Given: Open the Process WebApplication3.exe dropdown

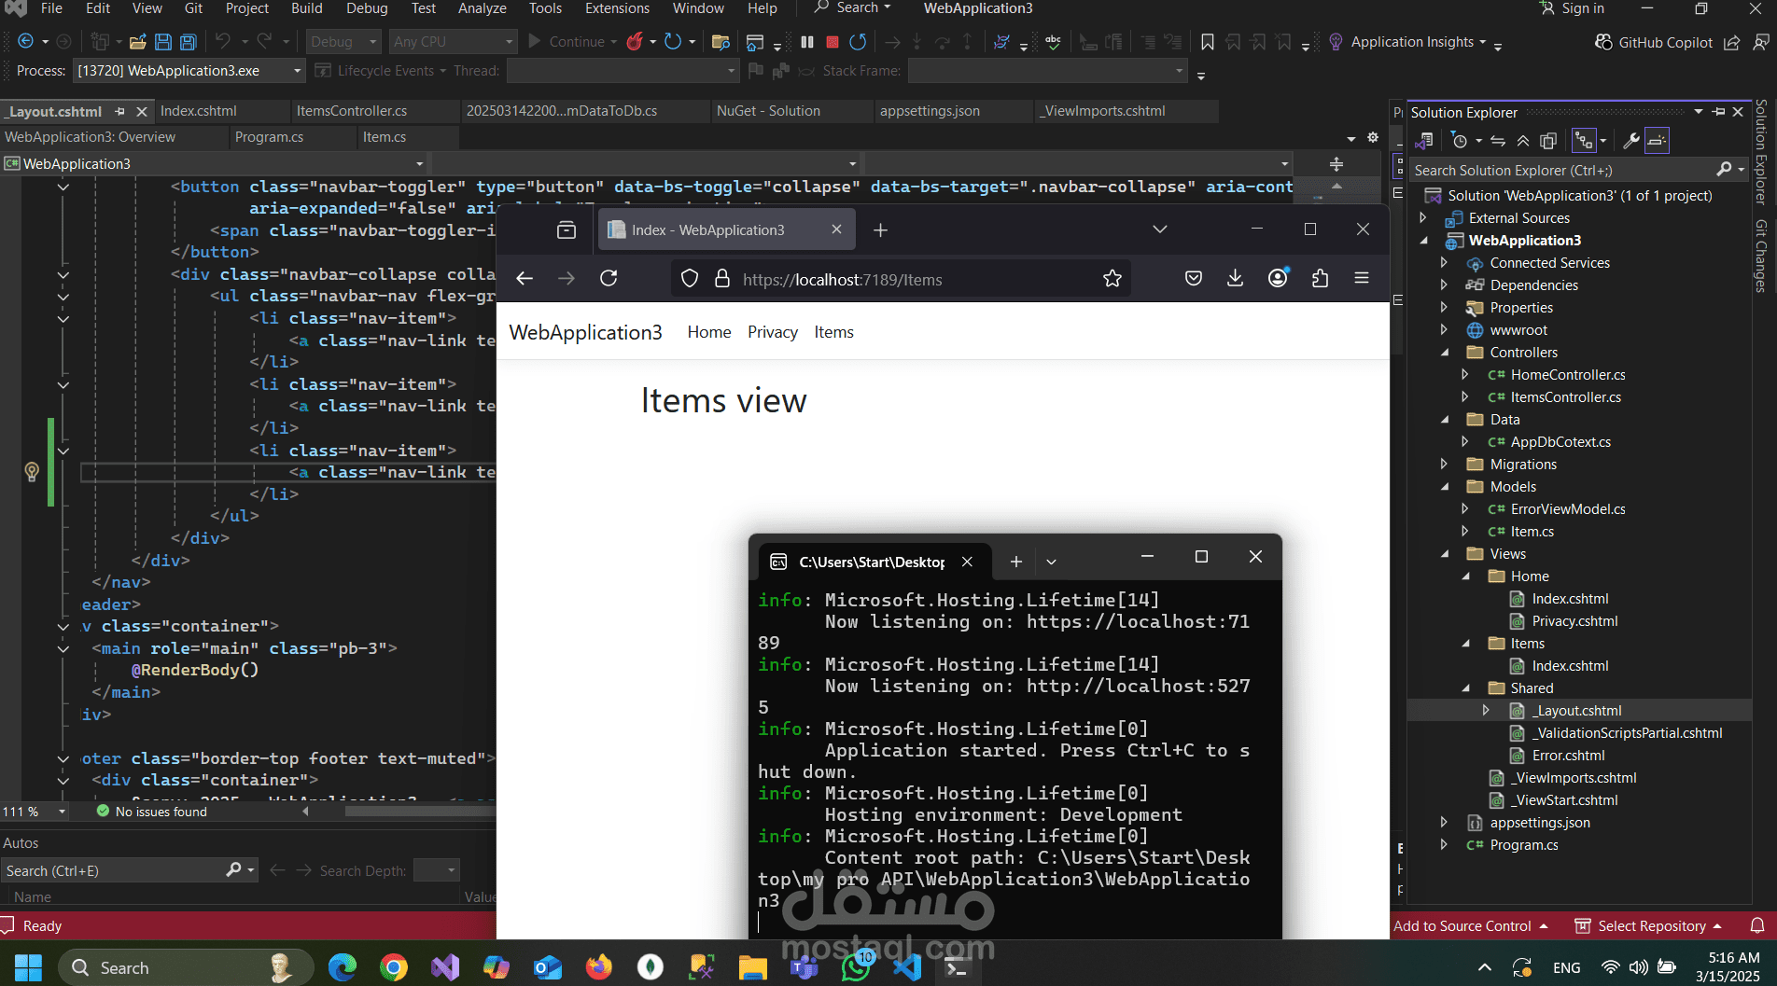Looking at the screenshot, I should coord(189,71).
